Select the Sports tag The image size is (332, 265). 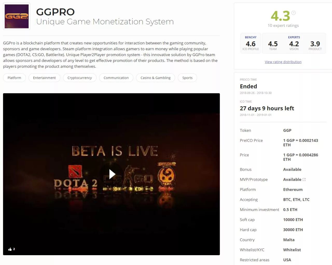188,78
